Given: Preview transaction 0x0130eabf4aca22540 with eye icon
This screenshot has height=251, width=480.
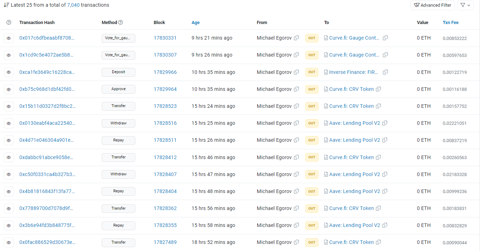Looking at the screenshot, I should 9,123.
